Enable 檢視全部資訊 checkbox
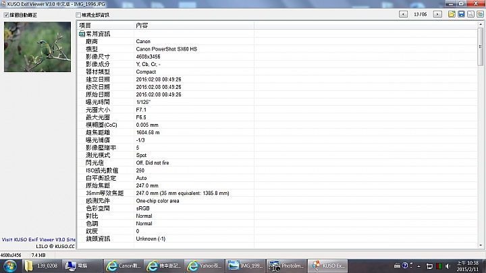This screenshot has width=486, height=273. (x=78, y=15)
